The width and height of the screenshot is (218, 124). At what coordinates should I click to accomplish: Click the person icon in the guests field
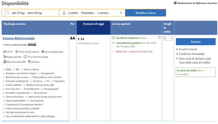[x=64, y=13]
